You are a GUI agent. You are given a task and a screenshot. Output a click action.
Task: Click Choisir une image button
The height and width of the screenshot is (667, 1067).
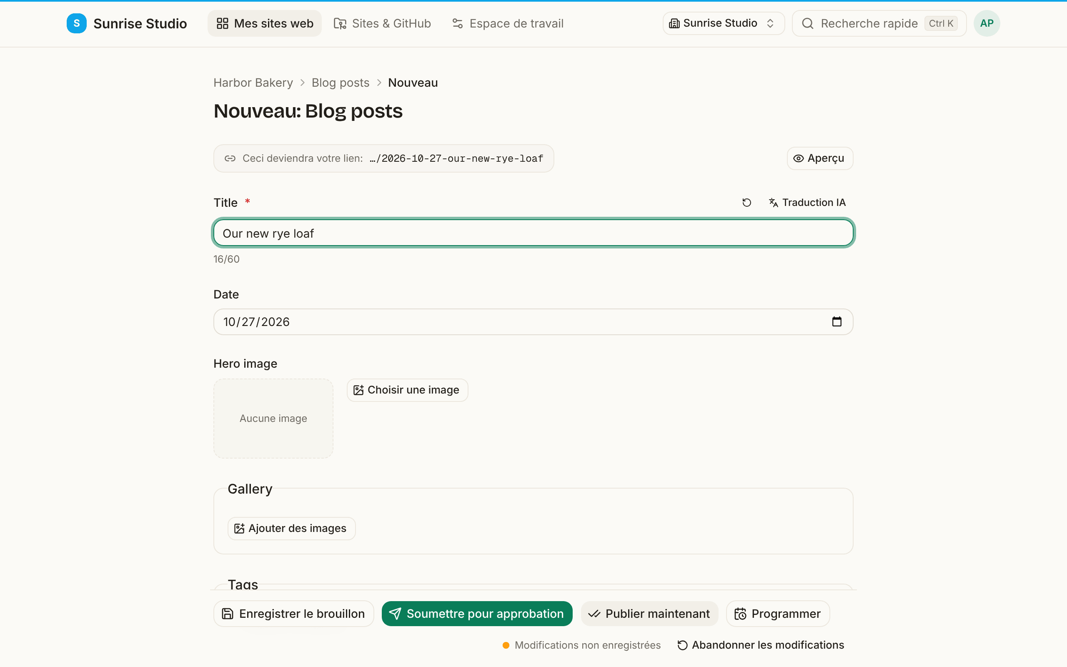click(407, 390)
